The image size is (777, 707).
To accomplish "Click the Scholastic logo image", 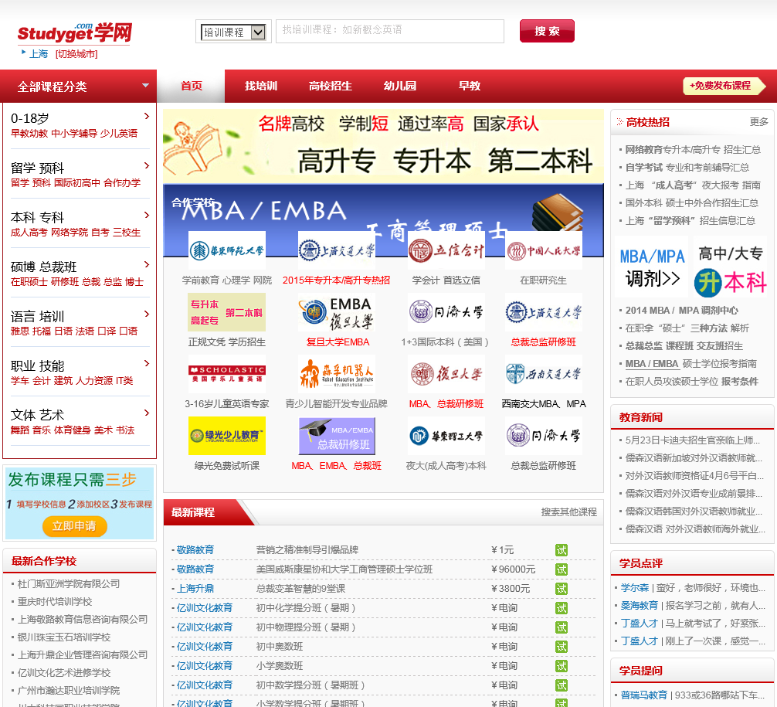I will (x=227, y=374).
